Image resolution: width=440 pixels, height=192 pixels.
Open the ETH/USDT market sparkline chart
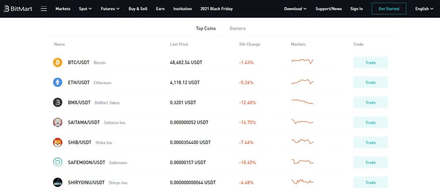(302, 81)
